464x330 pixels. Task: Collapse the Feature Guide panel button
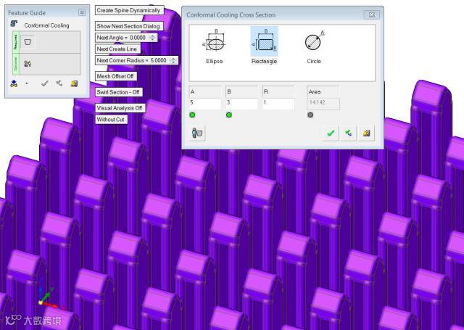coord(82,12)
